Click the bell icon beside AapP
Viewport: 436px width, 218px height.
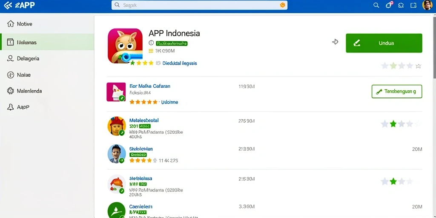[10, 107]
